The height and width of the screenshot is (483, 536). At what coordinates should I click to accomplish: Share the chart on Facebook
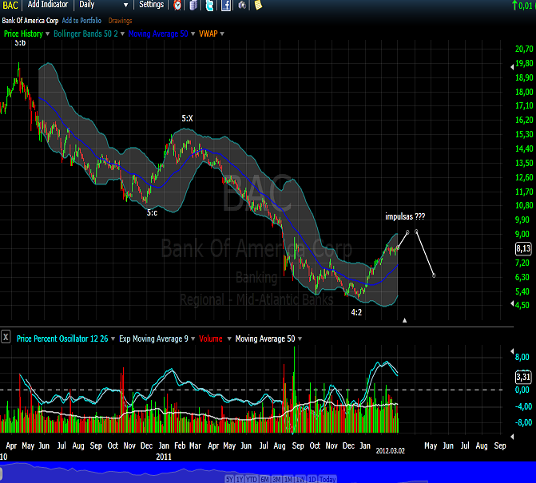tap(226, 5)
